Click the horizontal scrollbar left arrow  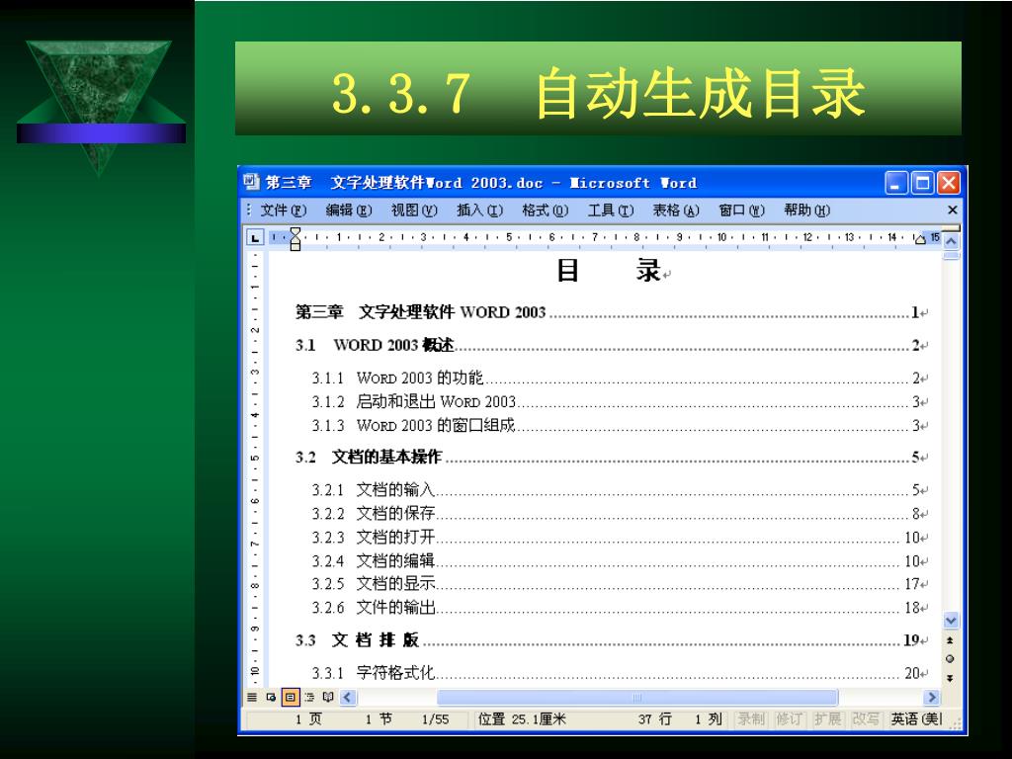click(x=348, y=697)
